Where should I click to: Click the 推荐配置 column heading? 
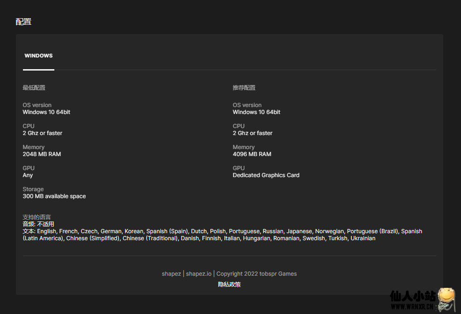tap(244, 88)
